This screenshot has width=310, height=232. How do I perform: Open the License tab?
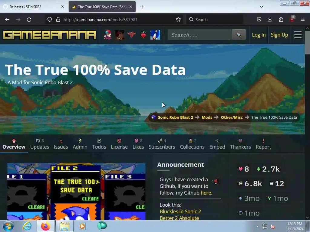(119, 144)
